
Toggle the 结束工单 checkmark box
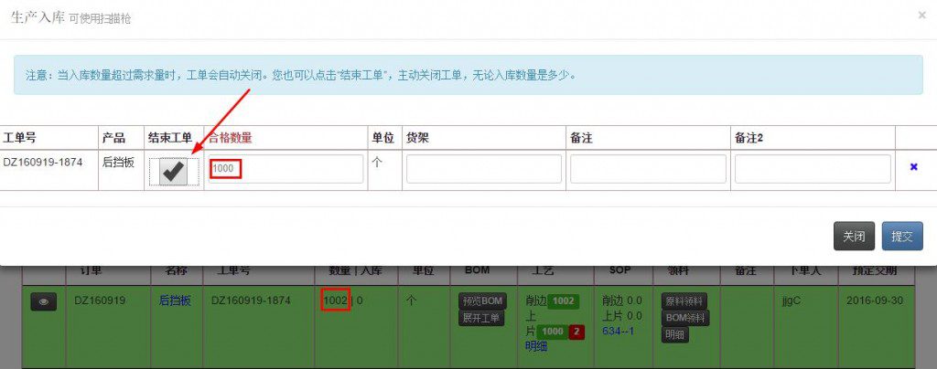pos(173,171)
